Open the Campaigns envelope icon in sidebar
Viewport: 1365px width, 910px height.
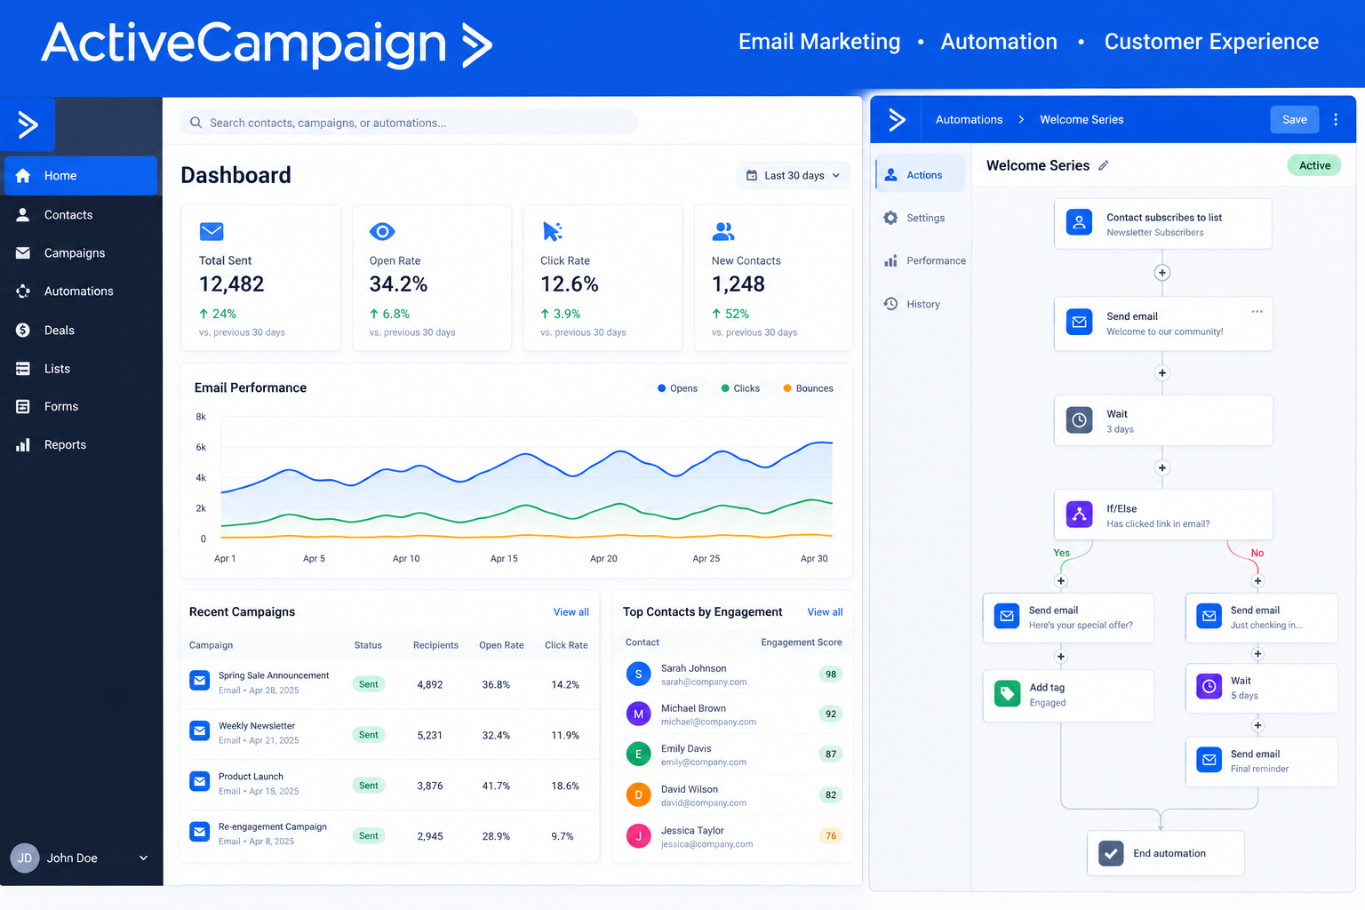tap(23, 253)
